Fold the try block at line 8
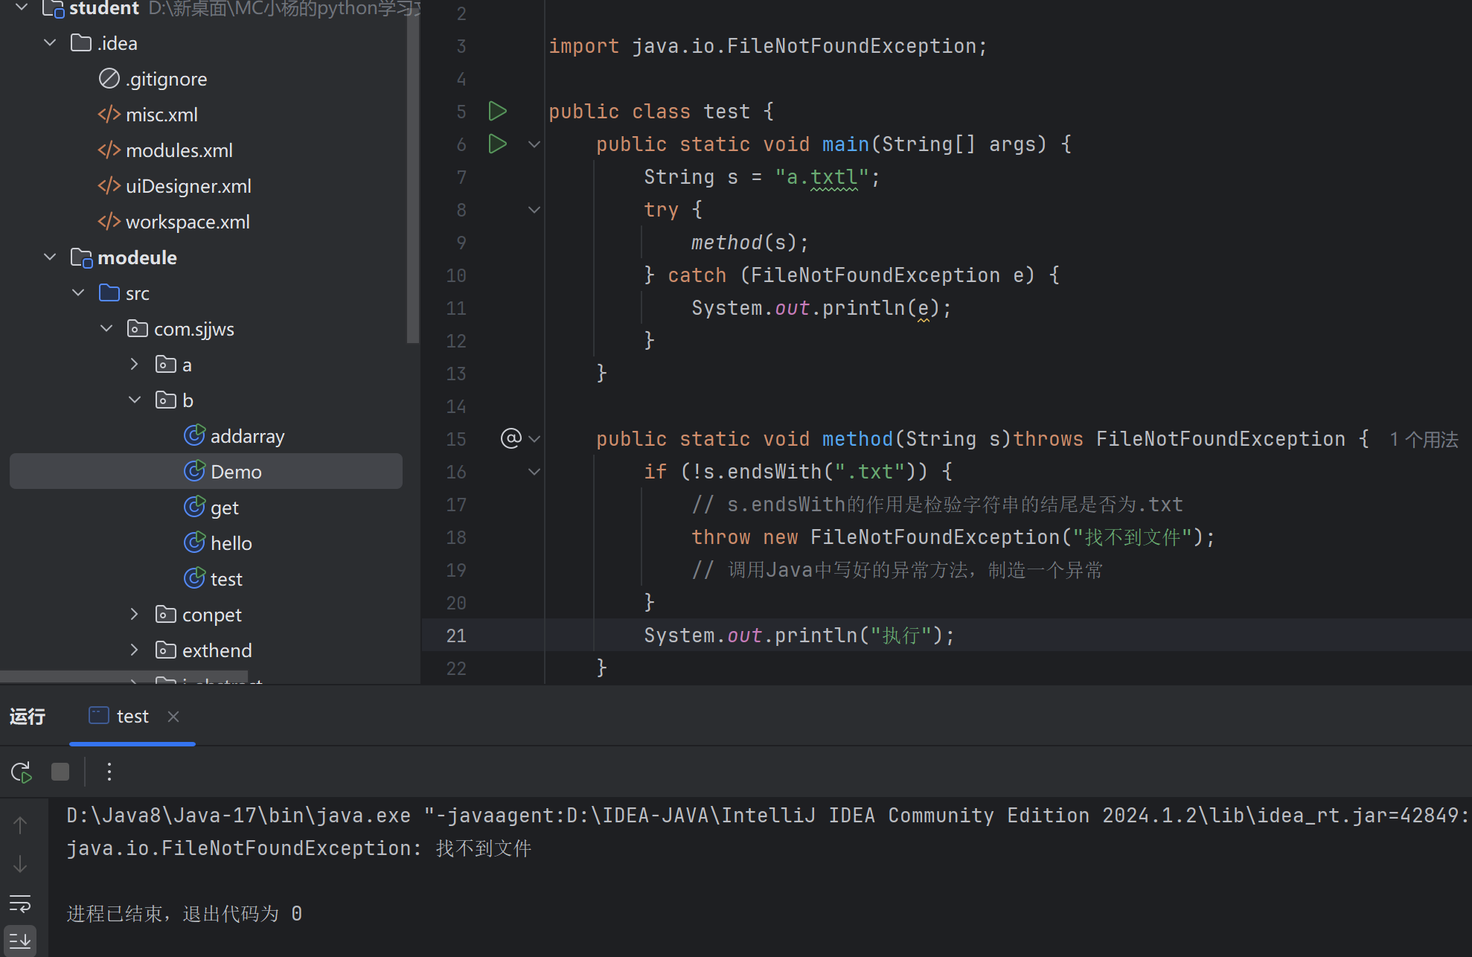The height and width of the screenshot is (957, 1472). [534, 210]
